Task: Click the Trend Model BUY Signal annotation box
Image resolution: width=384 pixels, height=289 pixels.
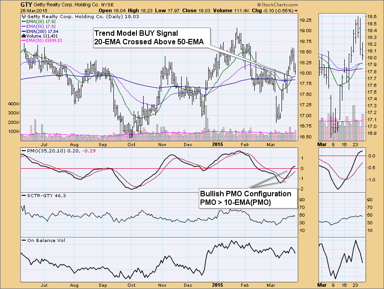Action: pyautogui.click(x=152, y=38)
